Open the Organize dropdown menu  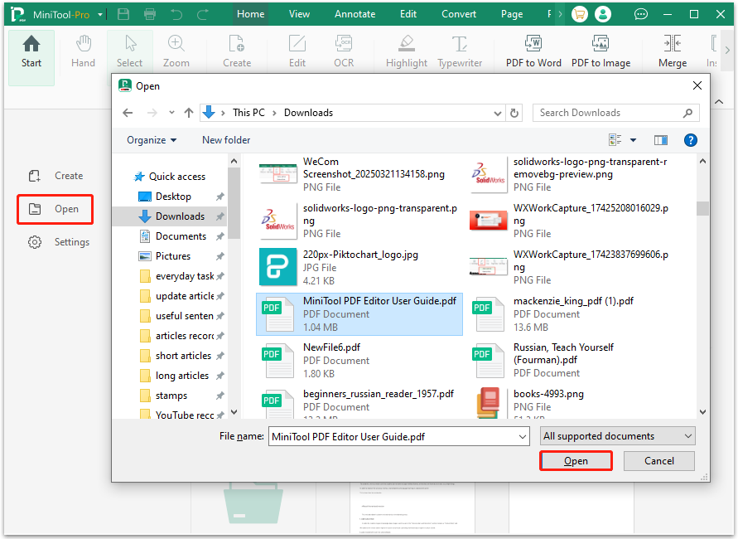(x=152, y=140)
